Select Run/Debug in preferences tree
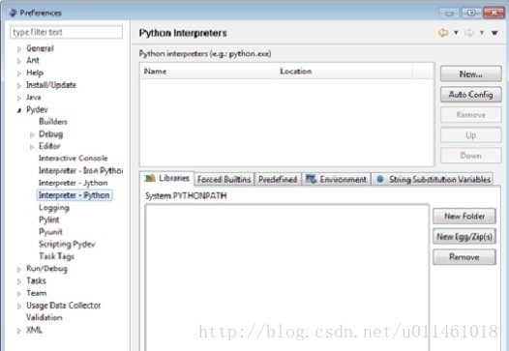Viewport: 509px width, 351px height. click(x=46, y=269)
